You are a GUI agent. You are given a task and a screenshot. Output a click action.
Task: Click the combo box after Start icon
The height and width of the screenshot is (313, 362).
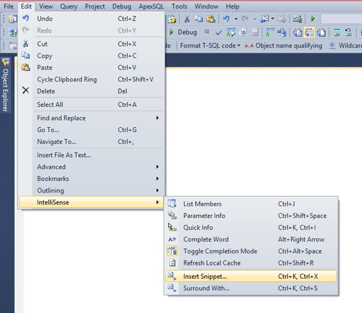pos(342,19)
